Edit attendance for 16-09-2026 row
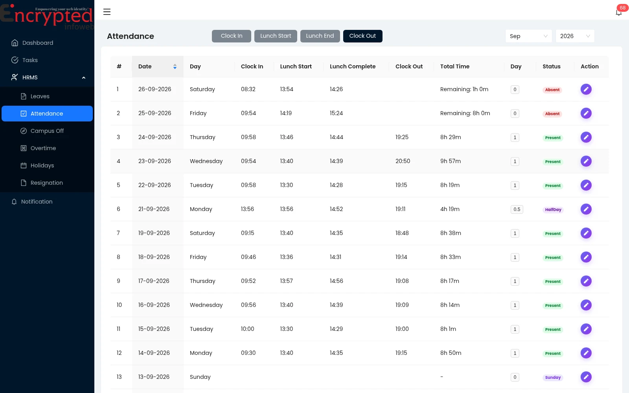Screen dimensions: 629x393 coord(586,305)
